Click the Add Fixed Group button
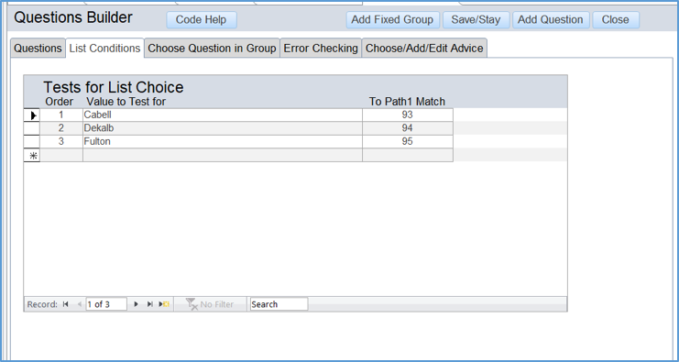The width and height of the screenshot is (679, 362). click(392, 20)
